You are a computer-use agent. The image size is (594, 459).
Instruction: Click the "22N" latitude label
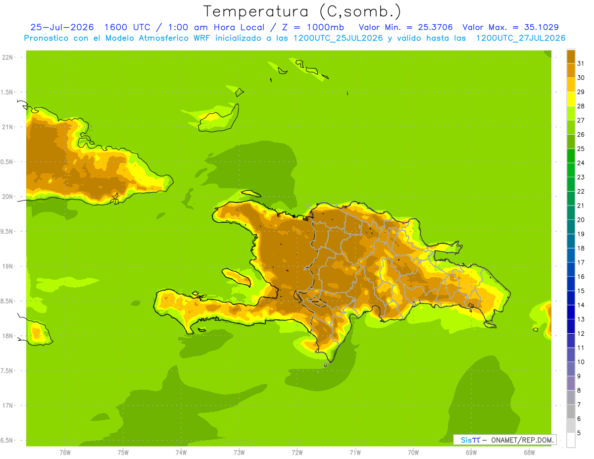(x=8, y=57)
